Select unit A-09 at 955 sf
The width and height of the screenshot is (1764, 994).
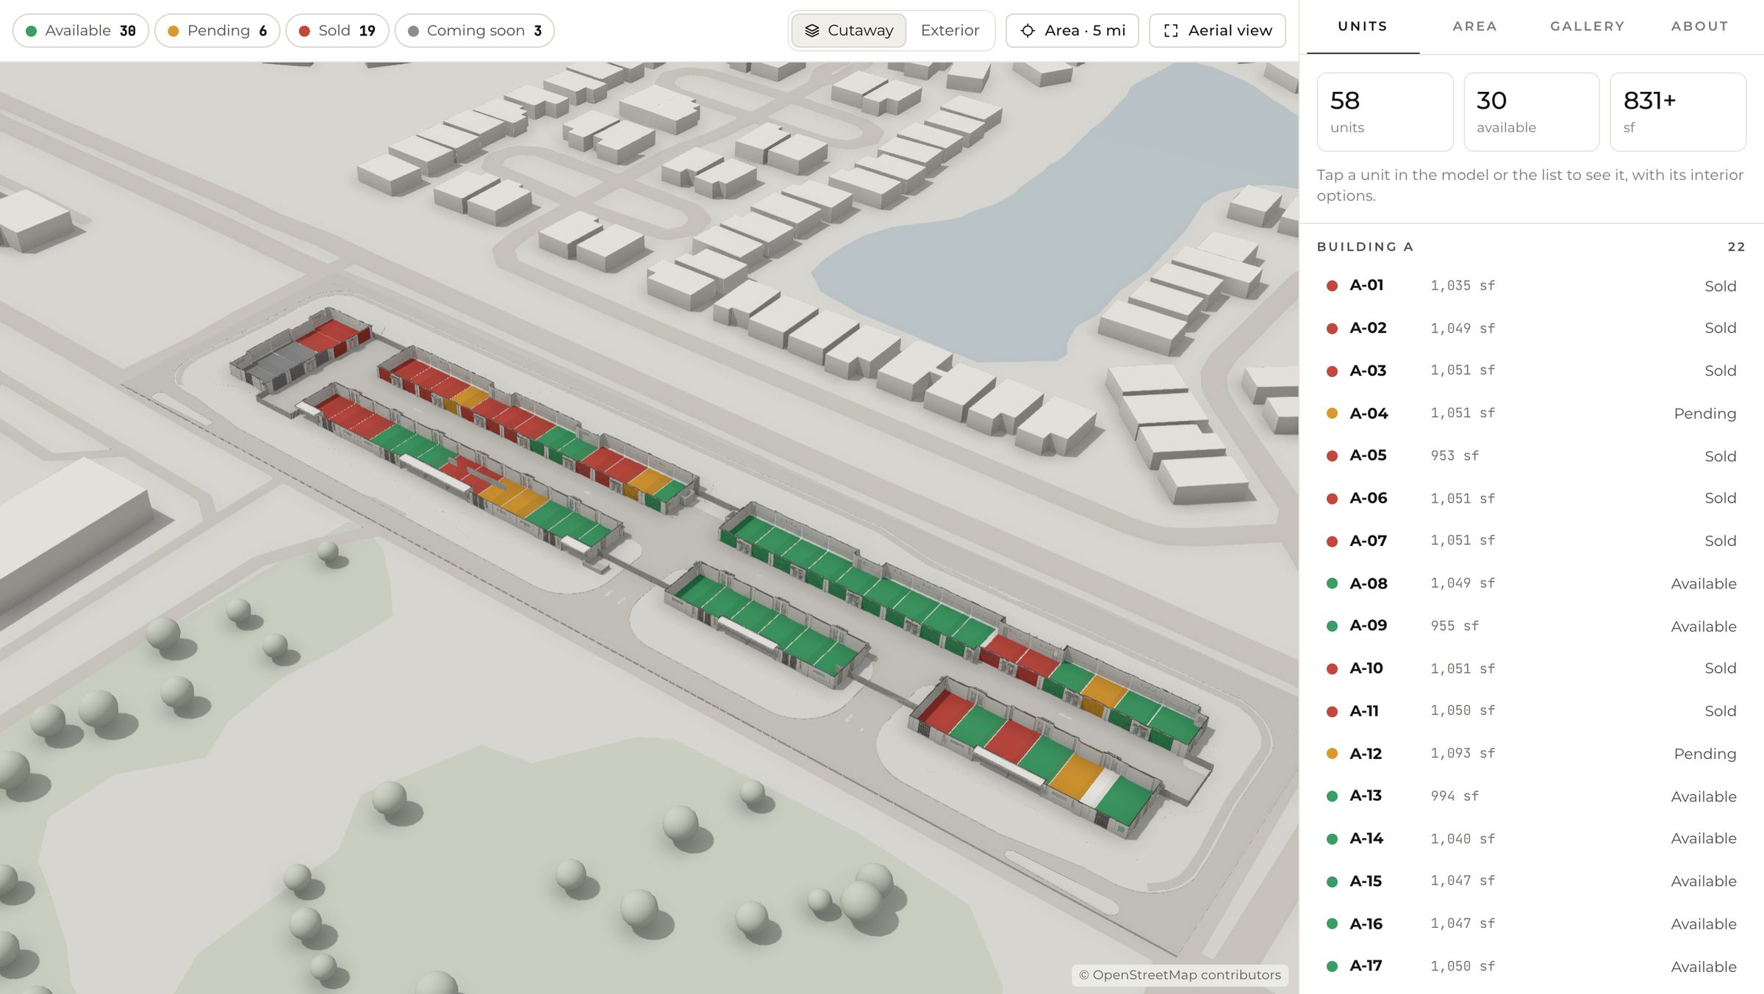[1531, 626]
